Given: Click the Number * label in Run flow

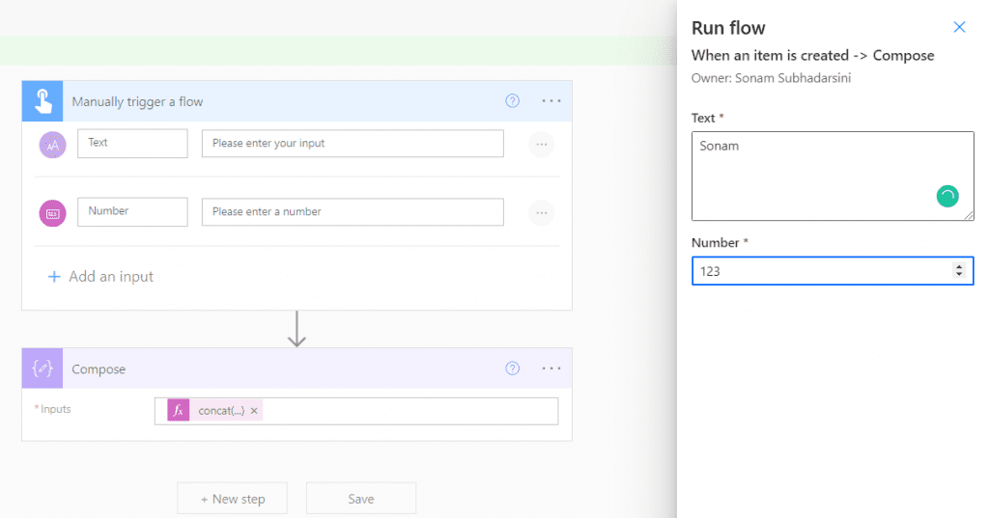Looking at the screenshot, I should pos(720,243).
